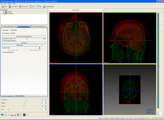
Task: Select the blue brain icon in bottom toolbar
Action: pyautogui.click(x=2, y=115)
